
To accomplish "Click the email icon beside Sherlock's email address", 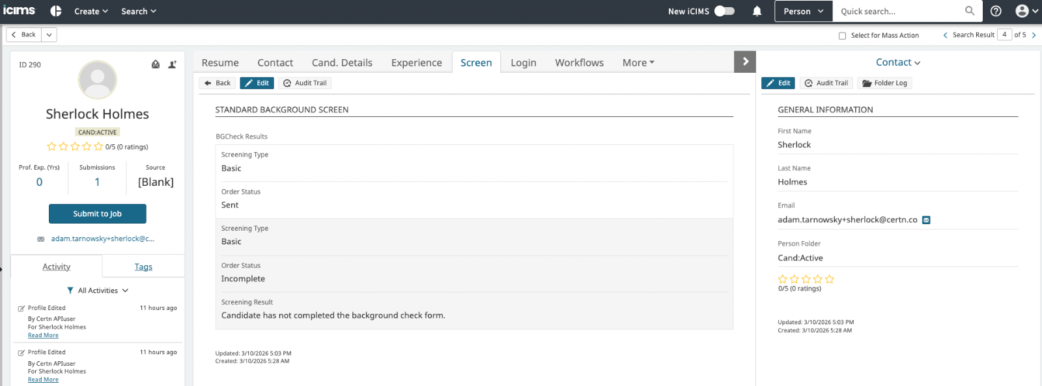I will click(926, 220).
